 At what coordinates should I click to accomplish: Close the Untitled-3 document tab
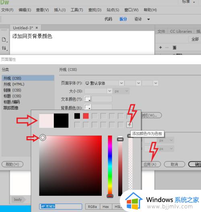[37, 28]
